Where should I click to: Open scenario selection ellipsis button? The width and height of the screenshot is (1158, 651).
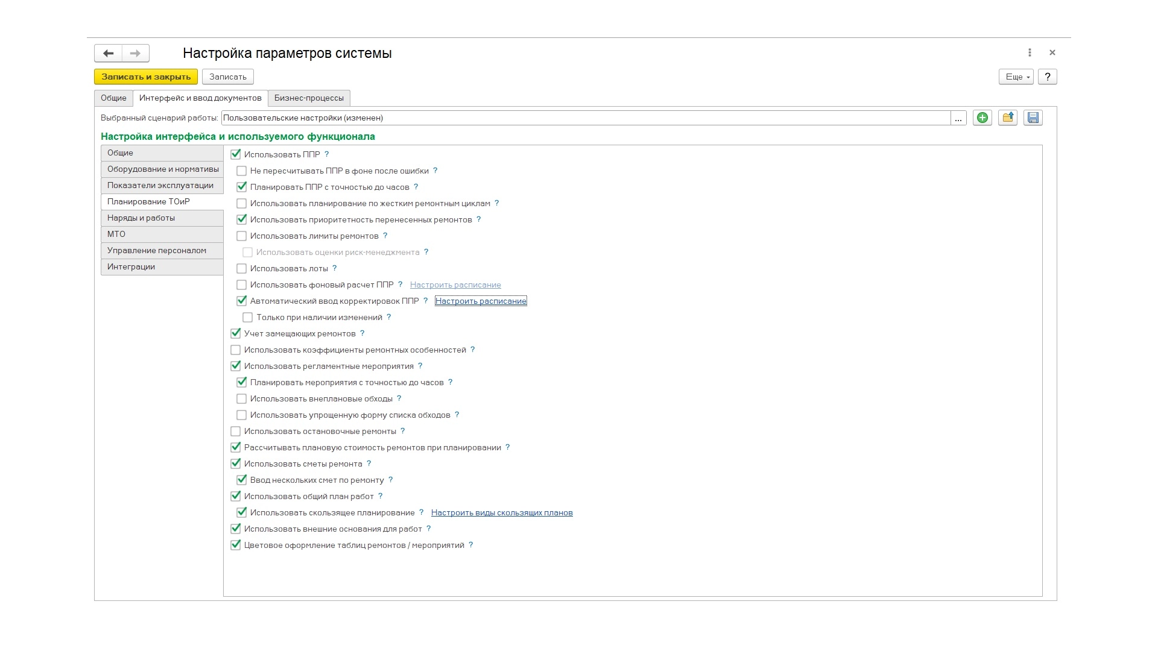(958, 118)
